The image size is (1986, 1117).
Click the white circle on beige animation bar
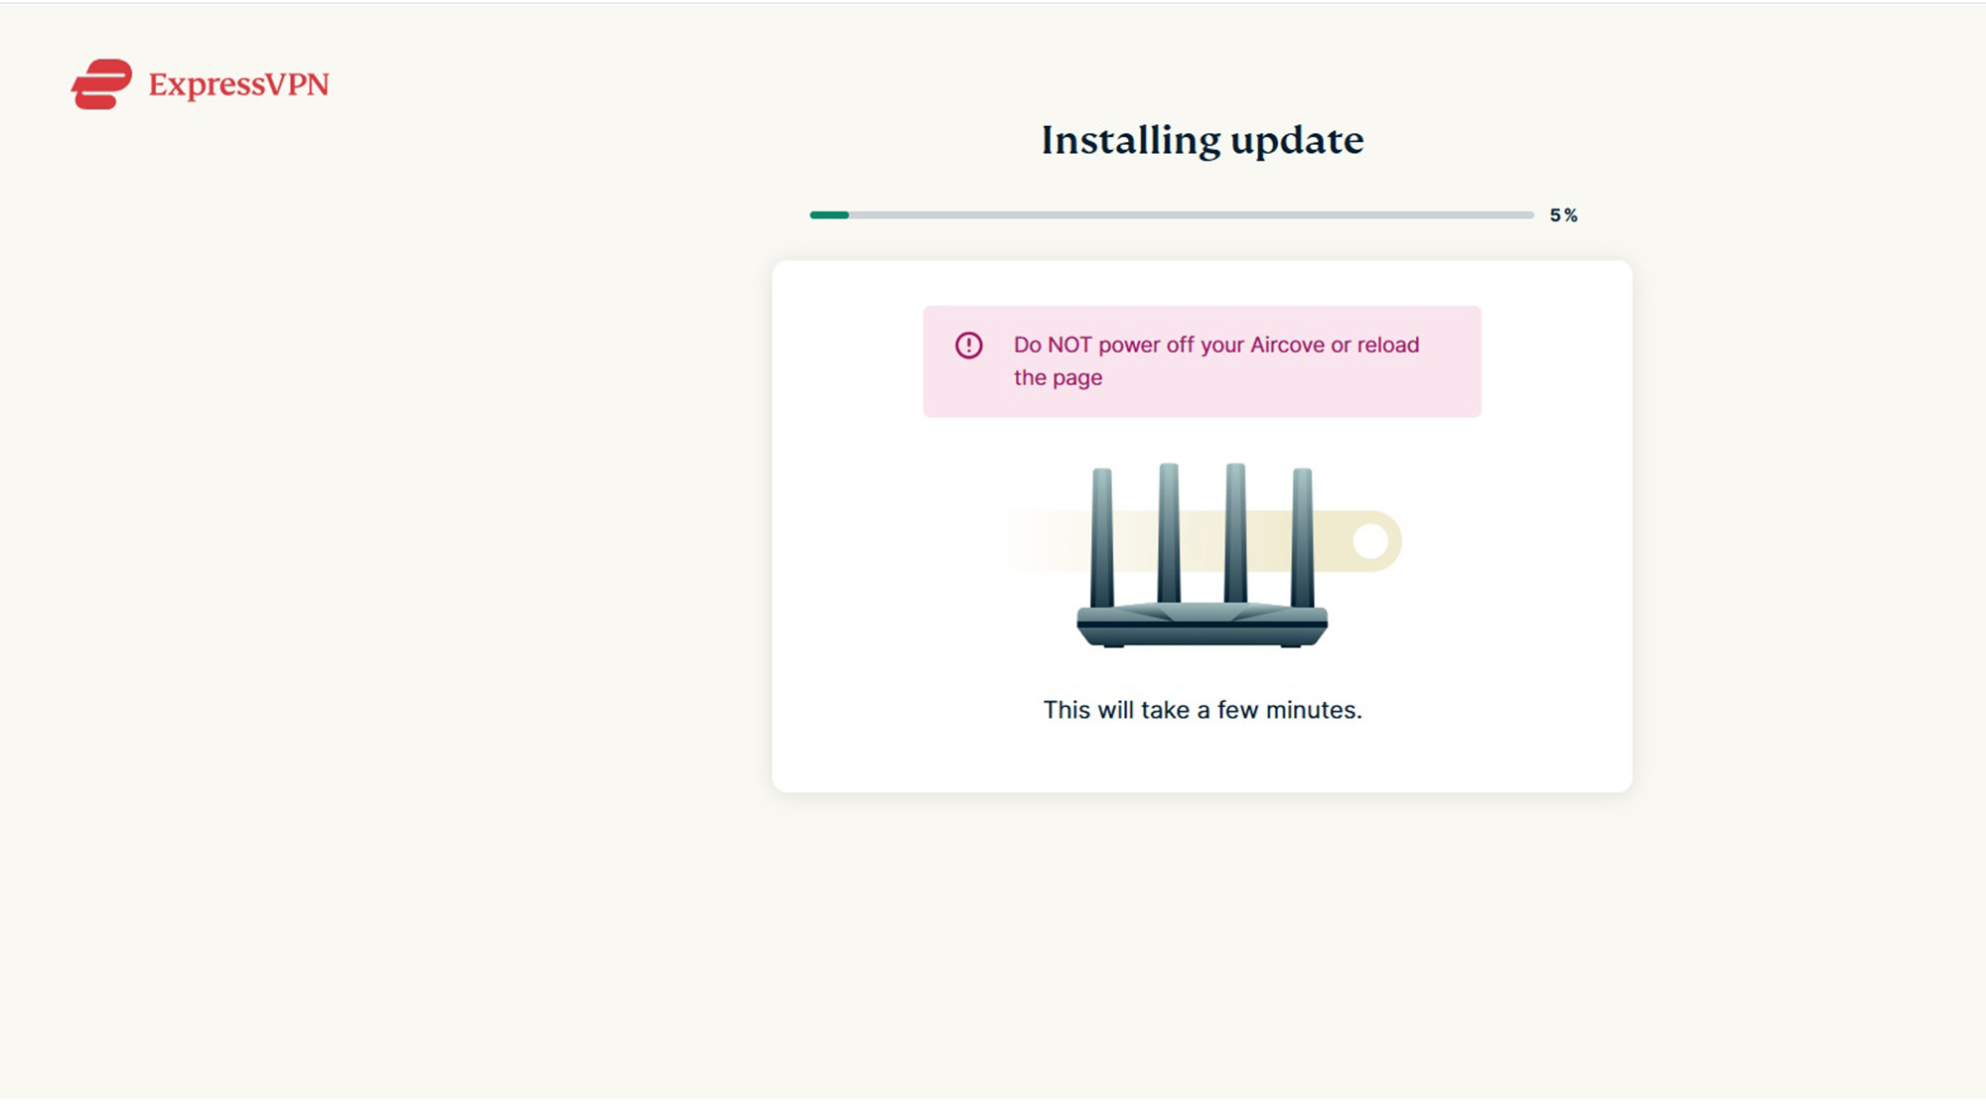point(1370,541)
